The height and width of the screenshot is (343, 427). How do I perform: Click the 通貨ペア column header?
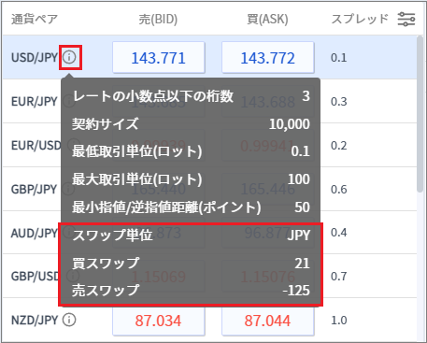pos(35,19)
